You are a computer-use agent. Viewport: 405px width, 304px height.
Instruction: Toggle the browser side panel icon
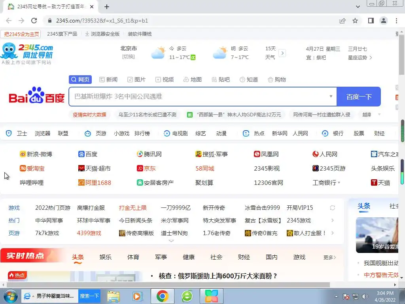point(371,21)
